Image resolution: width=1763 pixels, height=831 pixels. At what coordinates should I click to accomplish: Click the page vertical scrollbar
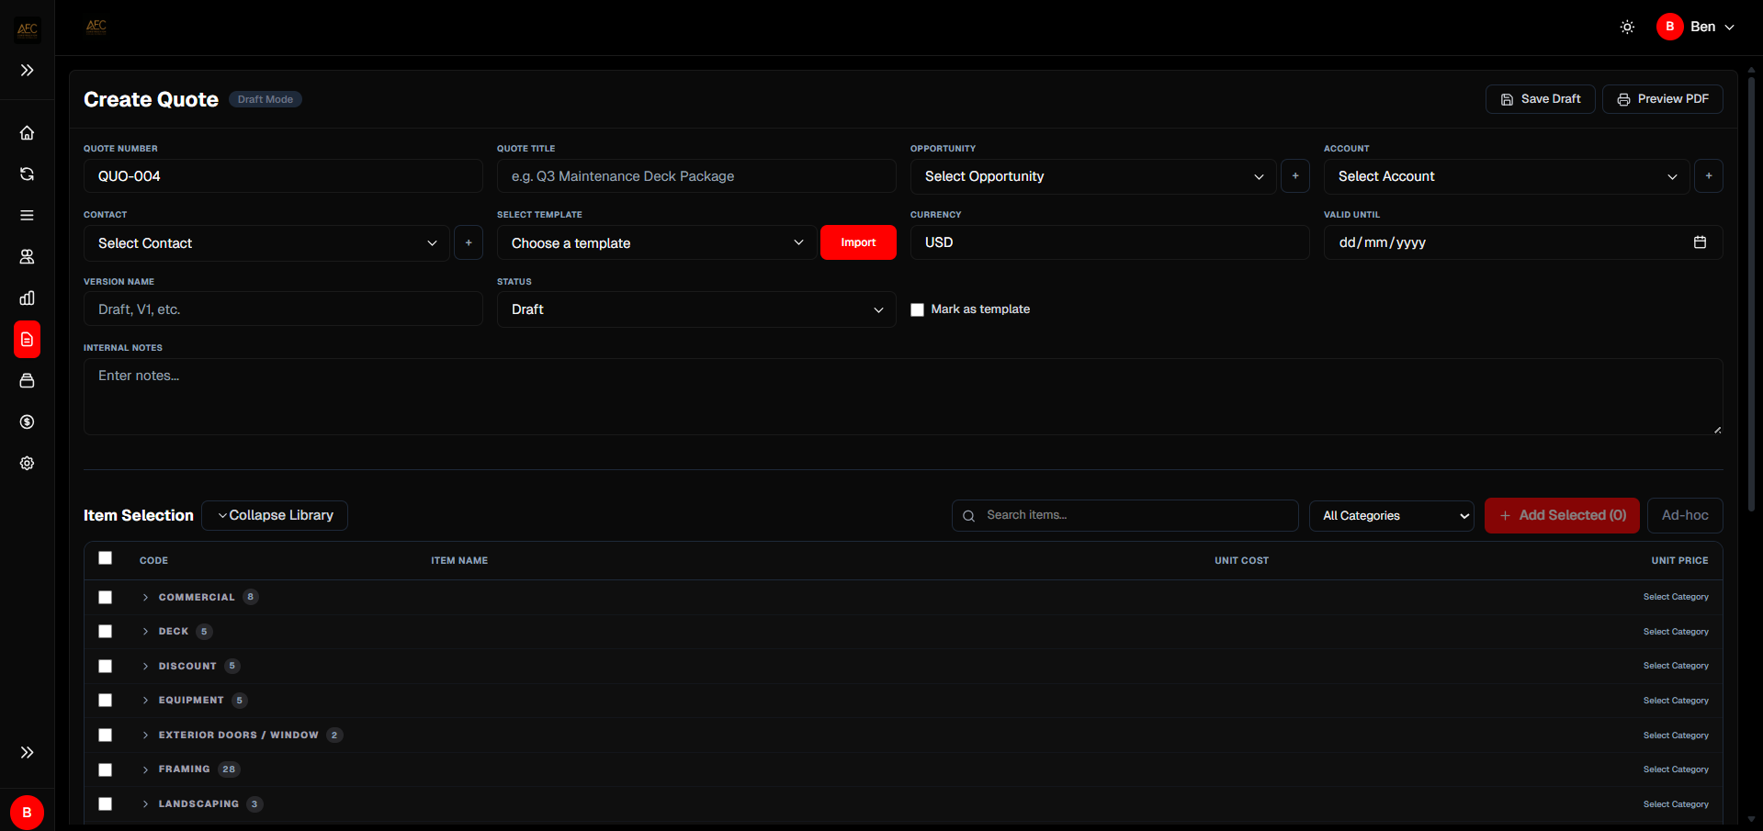[1751, 294]
